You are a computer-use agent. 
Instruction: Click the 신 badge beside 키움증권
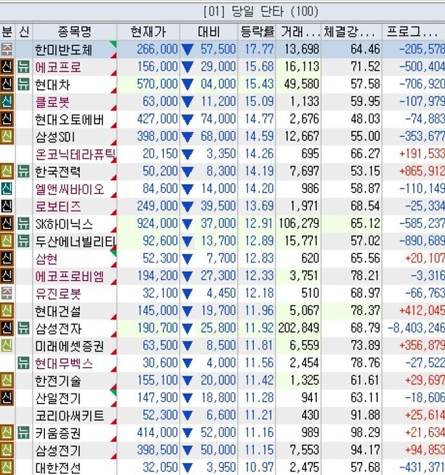coord(7,432)
